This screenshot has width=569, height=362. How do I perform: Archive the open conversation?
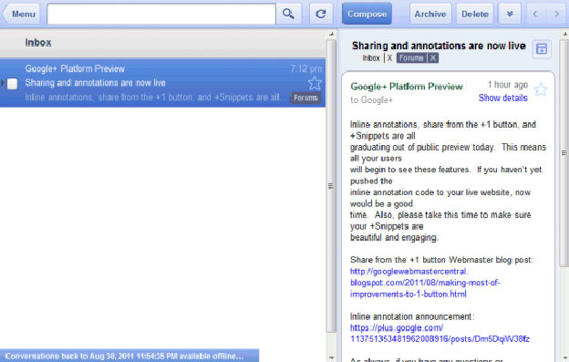point(430,15)
